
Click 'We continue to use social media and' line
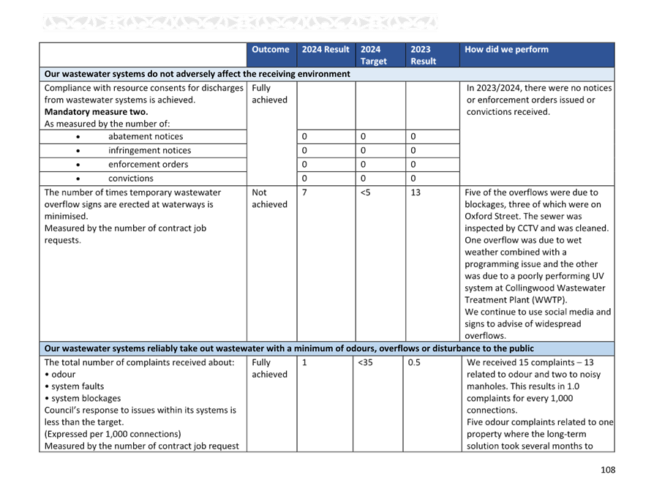[x=538, y=312]
